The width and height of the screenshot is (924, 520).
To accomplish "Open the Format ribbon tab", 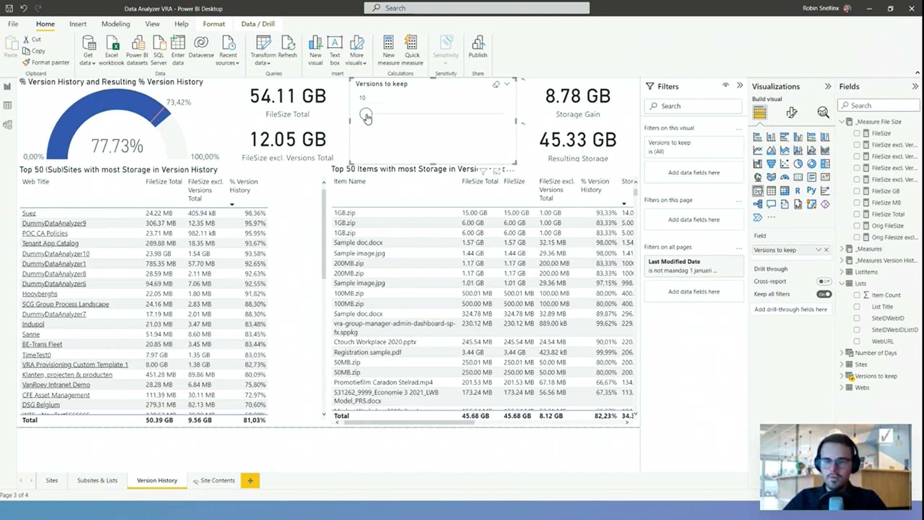I will point(214,24).
